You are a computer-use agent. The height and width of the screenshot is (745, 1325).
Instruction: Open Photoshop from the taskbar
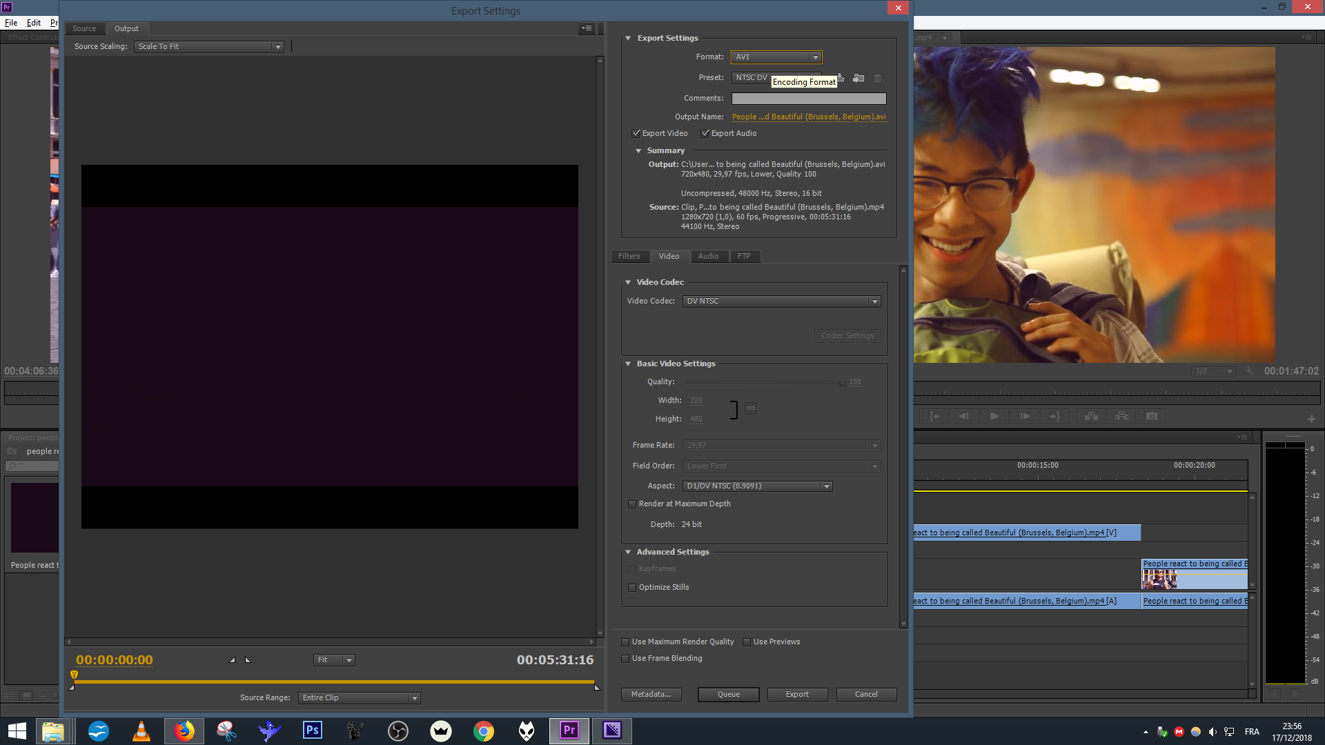[312, 731]
